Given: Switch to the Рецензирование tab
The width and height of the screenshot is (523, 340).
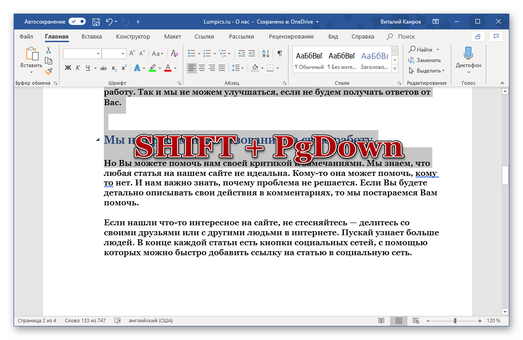Looking at the screenshot, I should (x=291, y=37).
